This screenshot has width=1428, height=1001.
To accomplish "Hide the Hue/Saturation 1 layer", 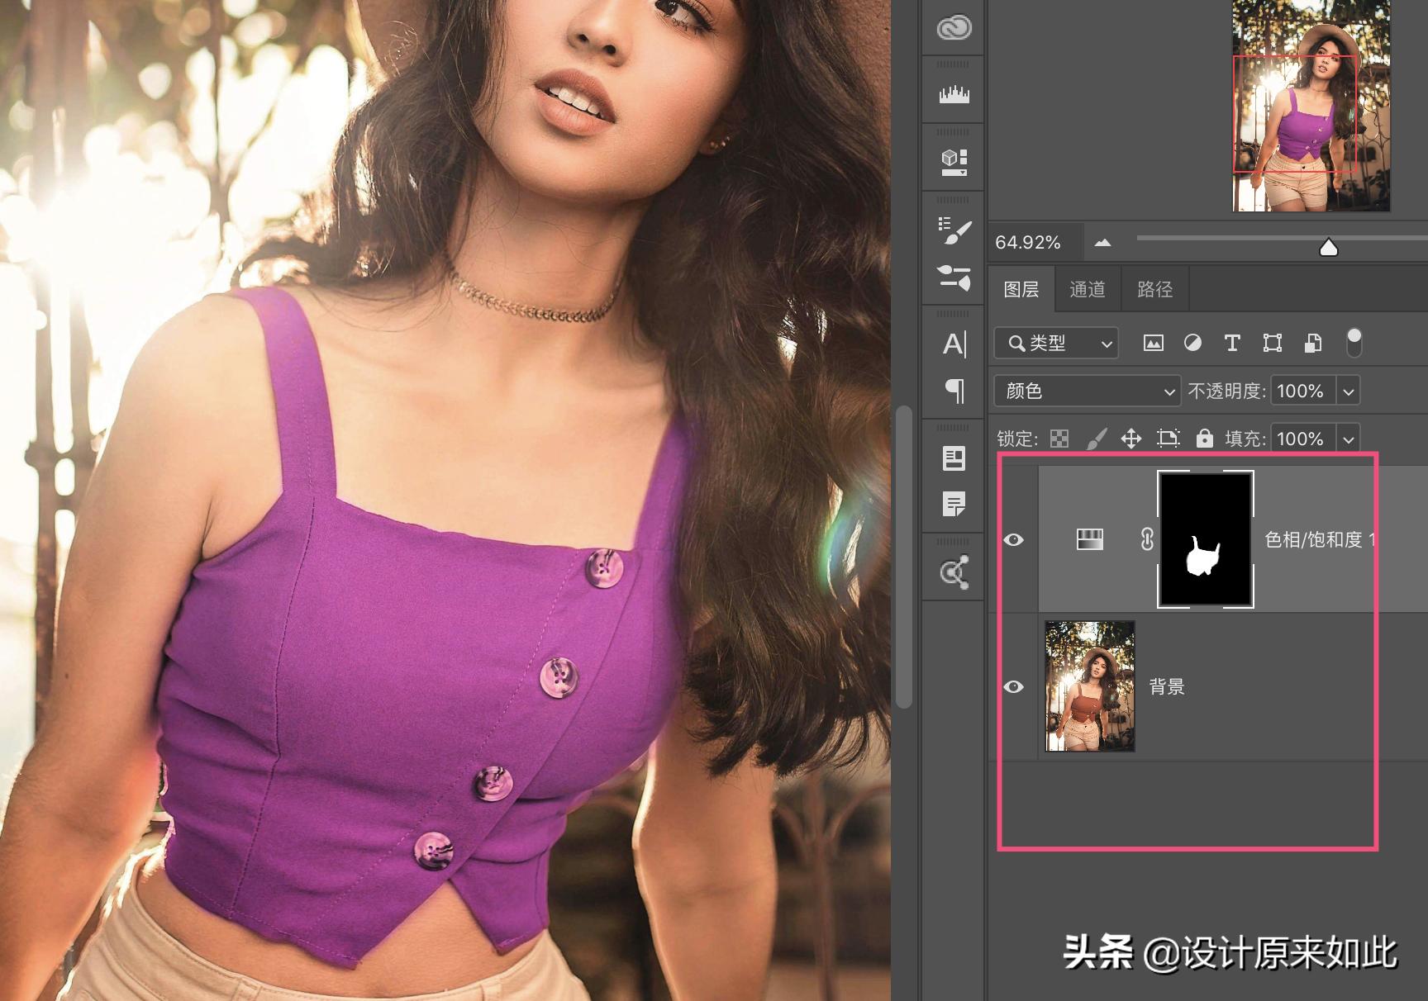I will point(1014,539).
